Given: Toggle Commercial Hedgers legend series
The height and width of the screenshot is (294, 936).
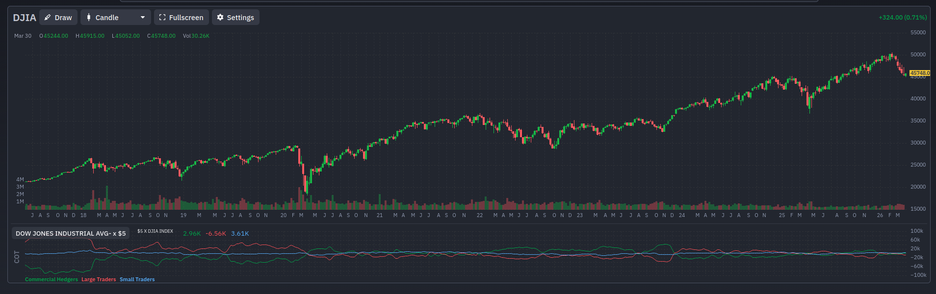Looking at the screenshot, I should (x=52, y=279).
